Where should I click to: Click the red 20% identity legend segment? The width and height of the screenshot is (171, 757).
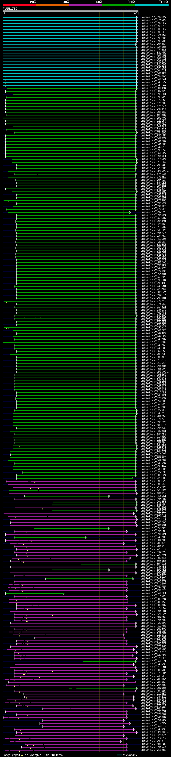19,5
